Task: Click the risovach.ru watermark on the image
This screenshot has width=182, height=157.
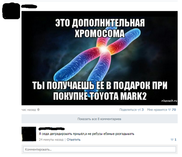Action: [169, 101]
